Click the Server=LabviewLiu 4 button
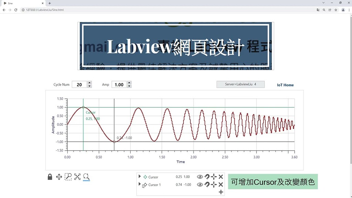 [x=240, y=84]
